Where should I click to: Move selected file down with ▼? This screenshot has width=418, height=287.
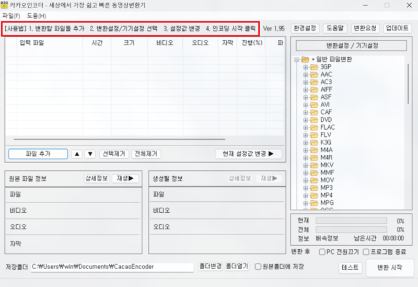pyautogui.click(x=90, y=154)
